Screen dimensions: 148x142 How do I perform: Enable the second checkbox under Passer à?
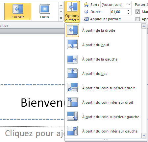[137, 19]
